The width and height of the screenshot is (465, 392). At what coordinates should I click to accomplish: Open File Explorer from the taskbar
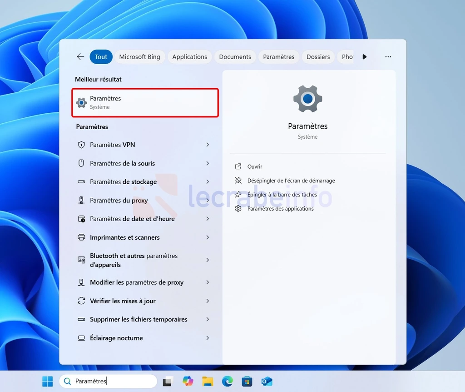point(208,381)
